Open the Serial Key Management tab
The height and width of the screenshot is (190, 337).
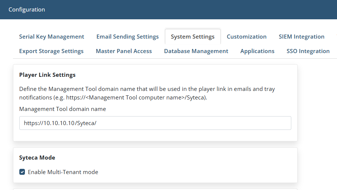pos(52,37)
